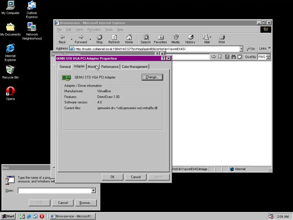The height and width of the screenshot is (220, 293).
Task: Confirm adapter properties with OK
Action: point(112,177)
